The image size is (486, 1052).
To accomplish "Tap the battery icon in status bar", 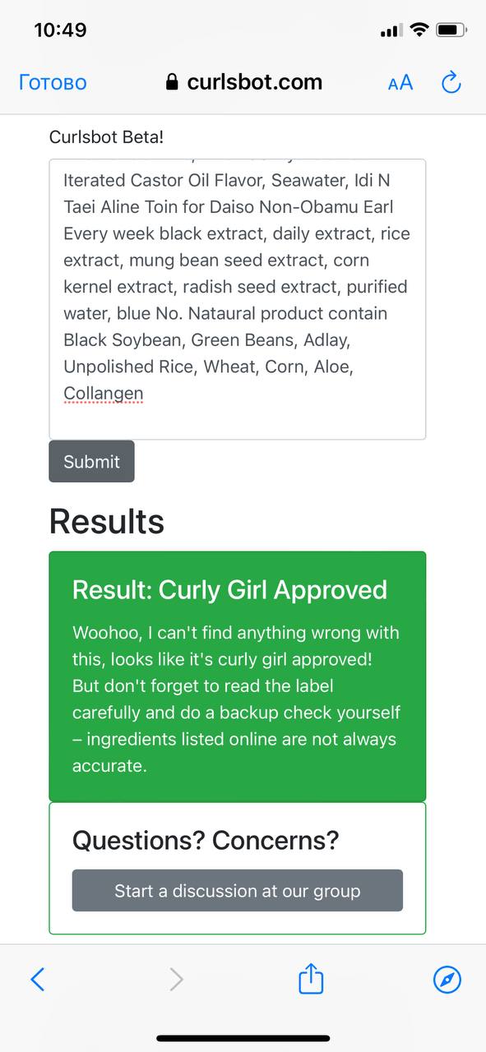I will 451,30.
